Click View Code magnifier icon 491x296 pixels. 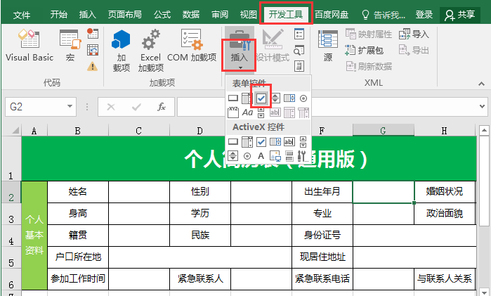(299, 50)
